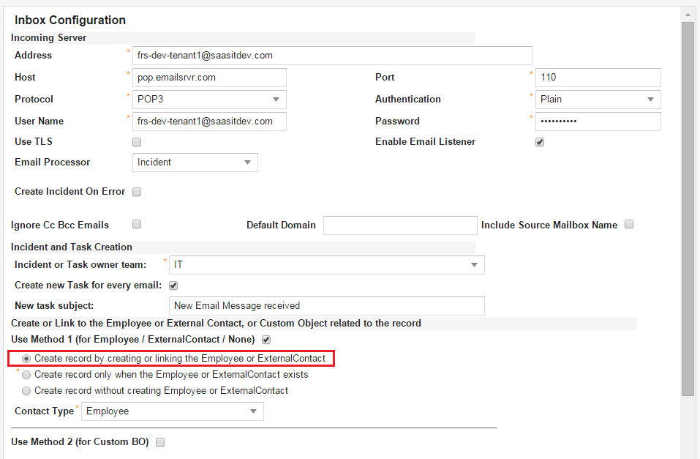
Task: Tick Include Source Mailbox Name checkbox
Action: tap(629, 225)
